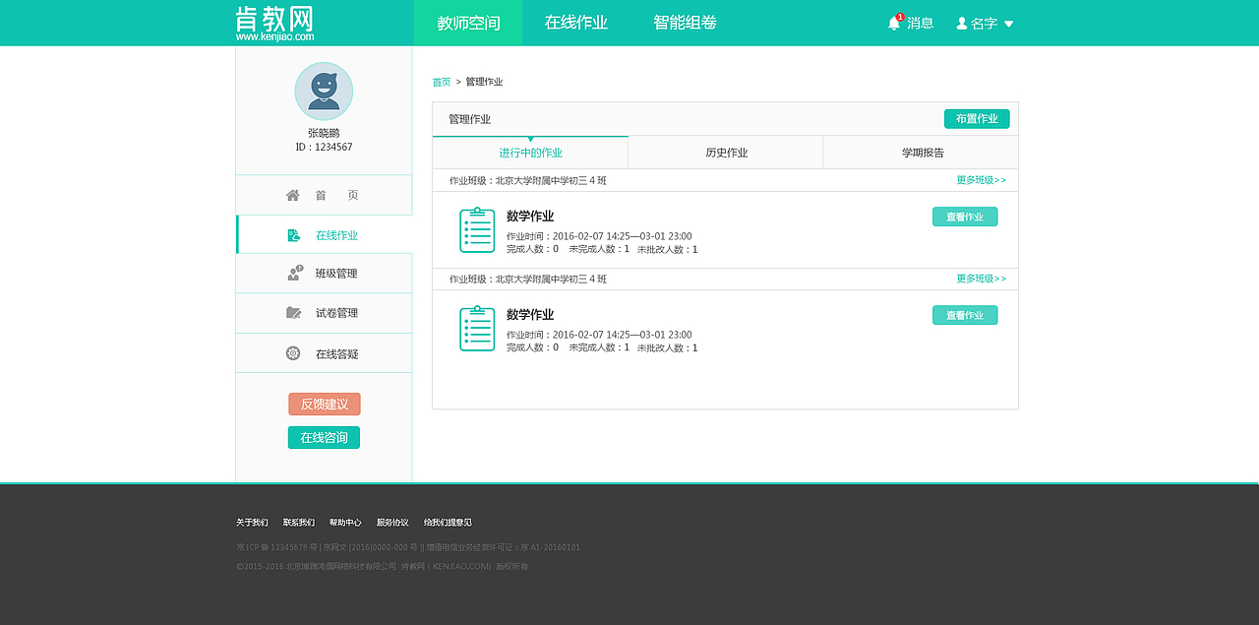
Task: Open the 消息 notification bell icon
Action: click(x=894, y=23)
